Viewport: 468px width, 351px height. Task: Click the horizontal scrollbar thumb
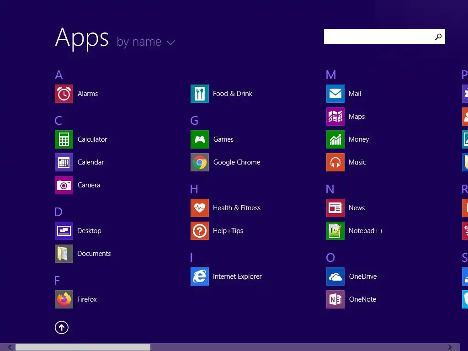(x=83, y=347)
